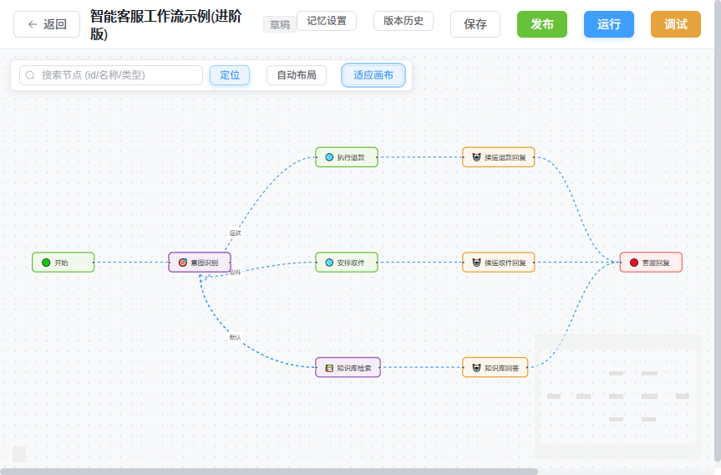Focus the 搜索节点 search input field

pos(111,75)
